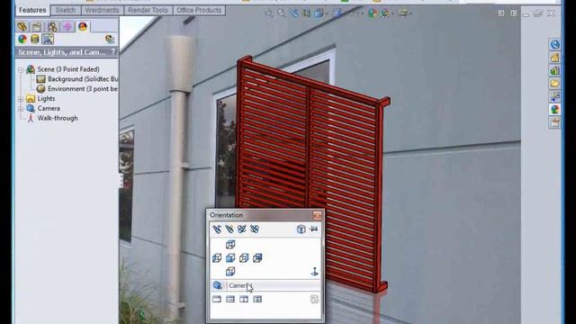Switch to two vertical viewports
The height and width of the screenshot is (324, 576).
click(x=244, y=300)
